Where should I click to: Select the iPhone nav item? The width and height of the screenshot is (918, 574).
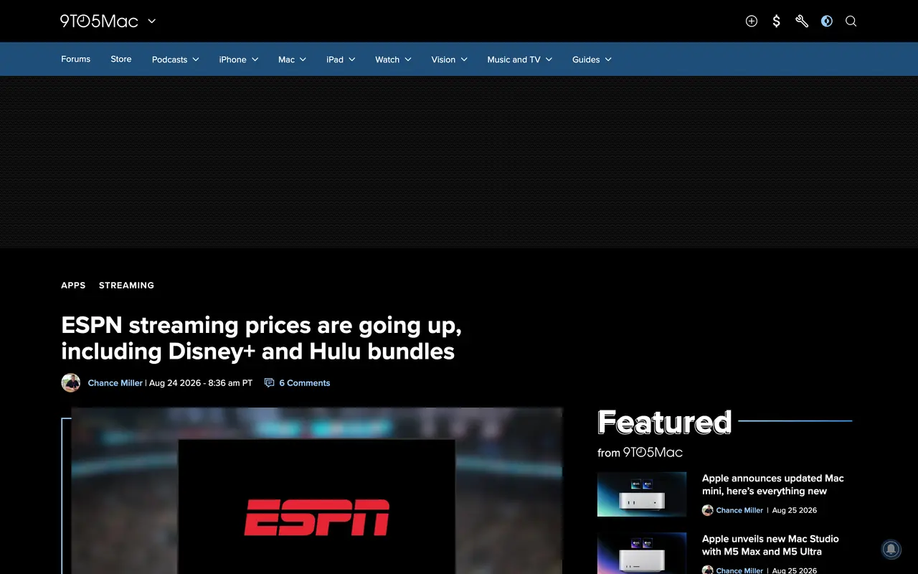(x=232, y=60)
